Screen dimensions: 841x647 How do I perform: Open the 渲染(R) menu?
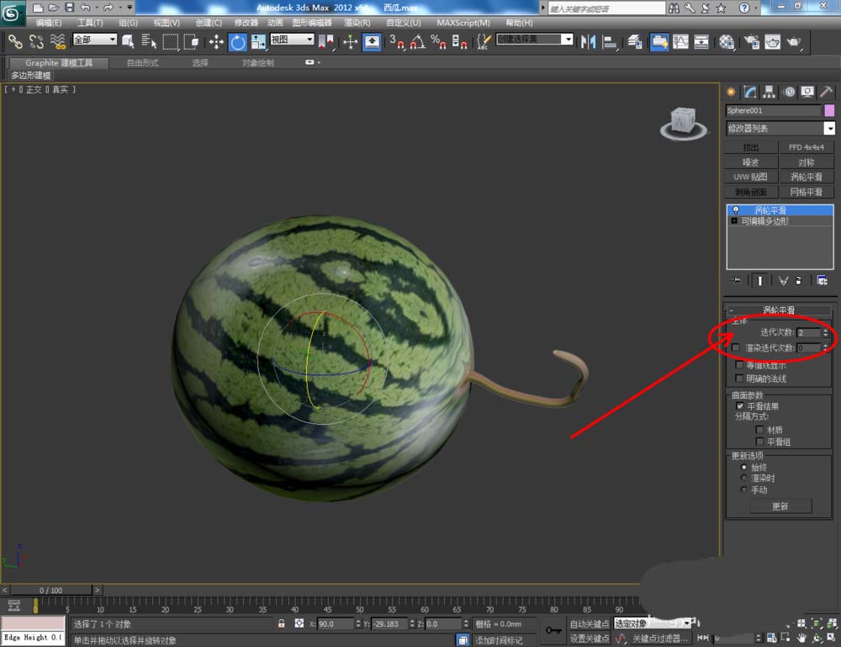point(357,23)
